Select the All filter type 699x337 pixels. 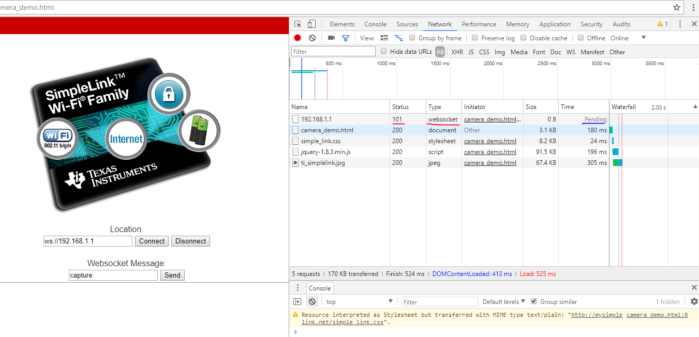click(x=440, y=52)
